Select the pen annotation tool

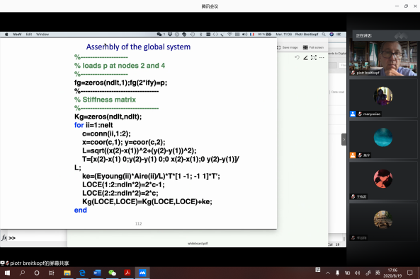click(x=305, y=57)
